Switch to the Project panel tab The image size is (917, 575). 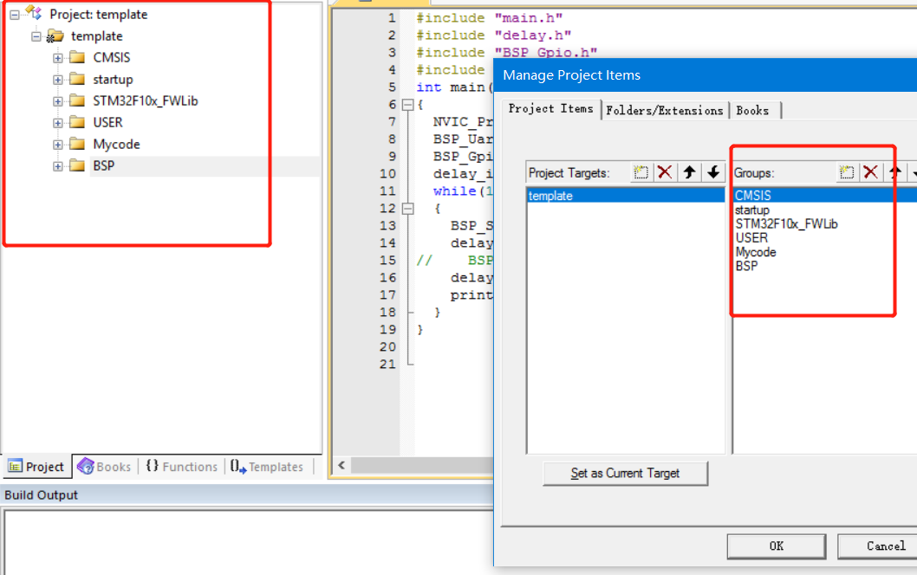[36, 466]
